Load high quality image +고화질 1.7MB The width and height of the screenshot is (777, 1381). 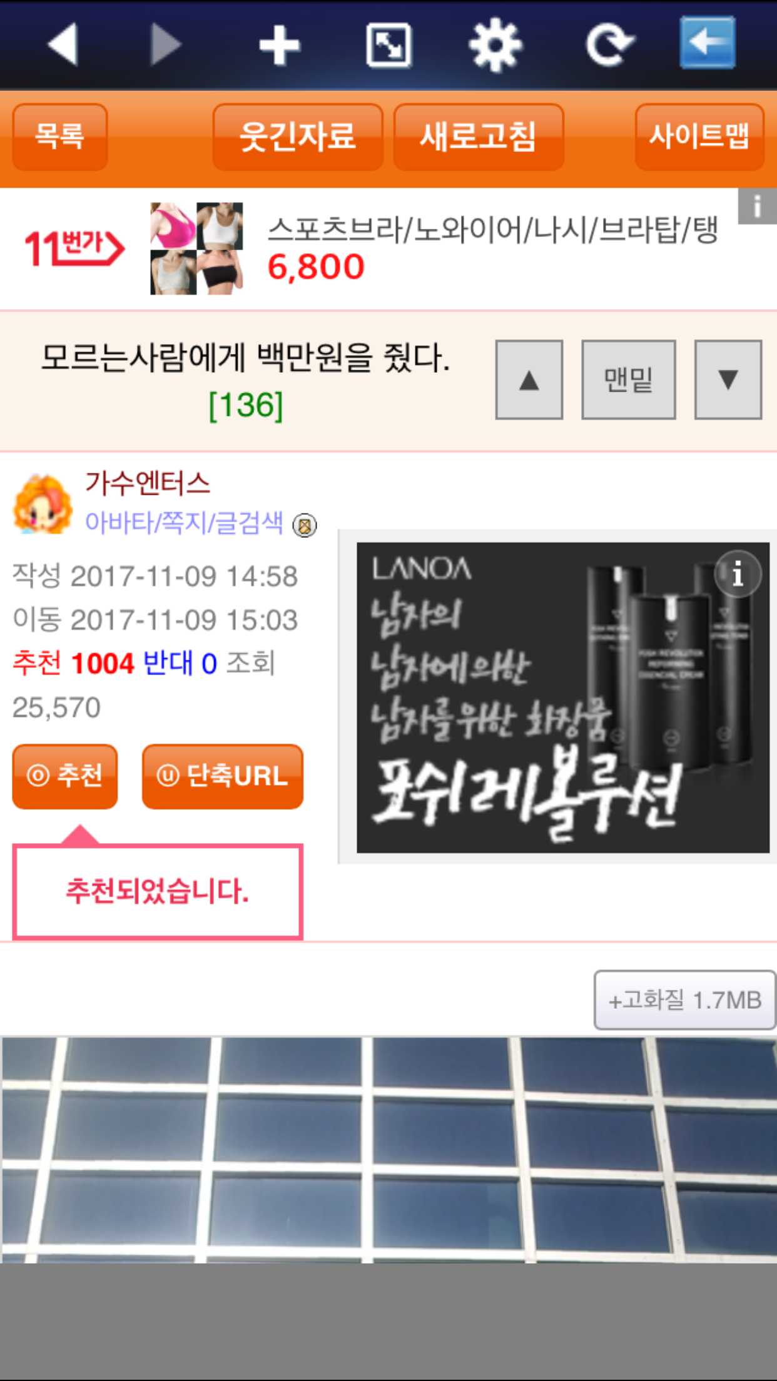click(x=685, y=1000)
